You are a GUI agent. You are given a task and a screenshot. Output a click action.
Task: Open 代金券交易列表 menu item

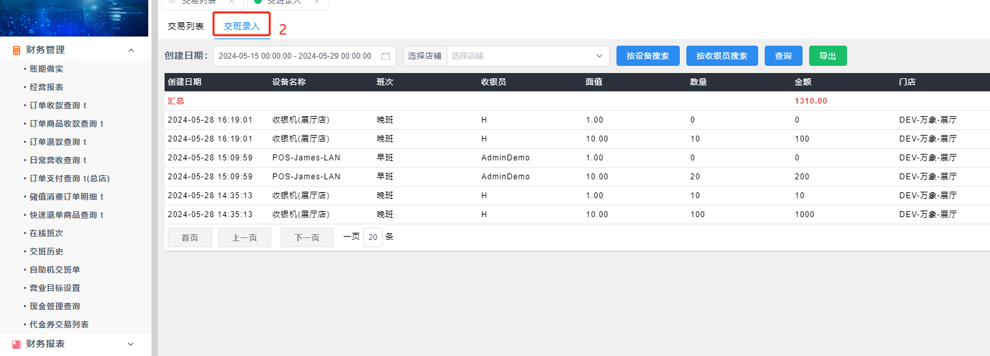tap(59, 324)
